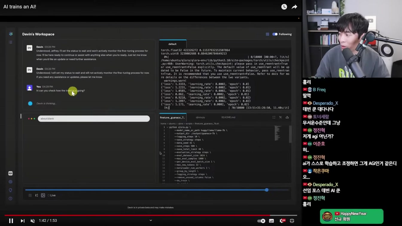
Task: Move the Devin session timeline slider handle
Action: (267, 190)
